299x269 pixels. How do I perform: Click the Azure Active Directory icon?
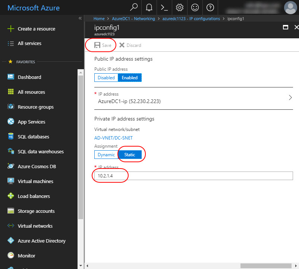click(x=11, y=240)
